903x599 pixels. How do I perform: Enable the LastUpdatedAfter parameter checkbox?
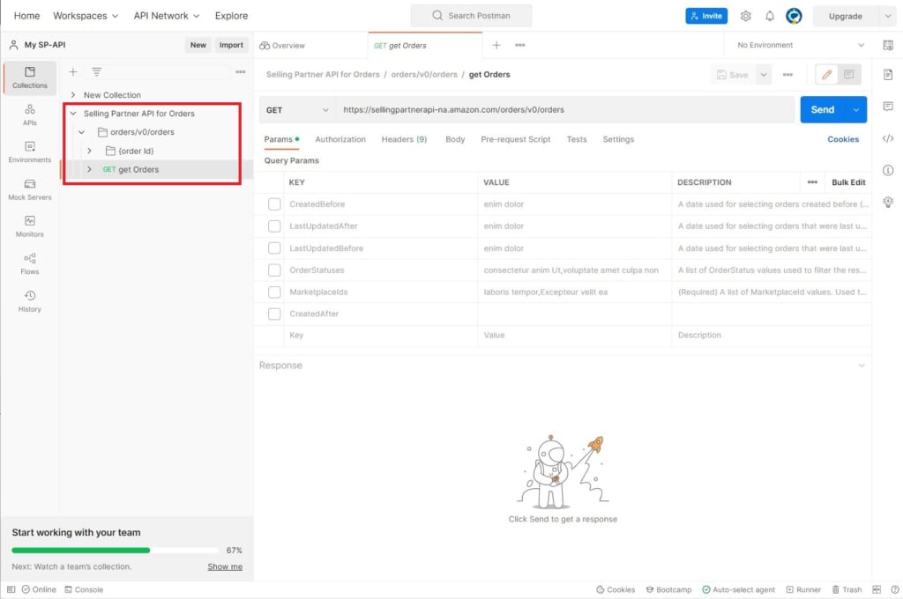(274, 226)
